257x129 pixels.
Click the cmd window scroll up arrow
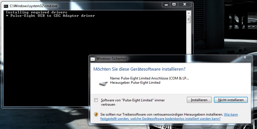point(189,13)
